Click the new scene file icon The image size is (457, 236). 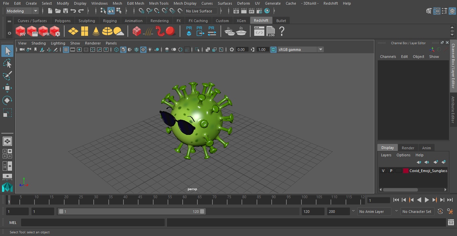pos(50,11)
